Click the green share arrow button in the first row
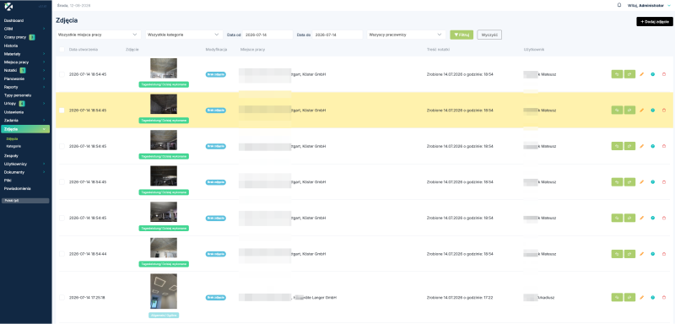Viewport: 675px width, 324px height. (x=629, y=74)
